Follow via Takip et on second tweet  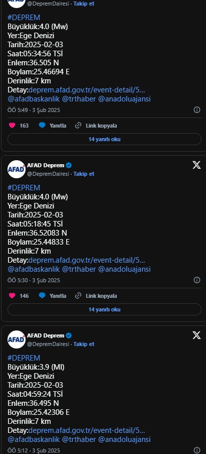(84, 174)
